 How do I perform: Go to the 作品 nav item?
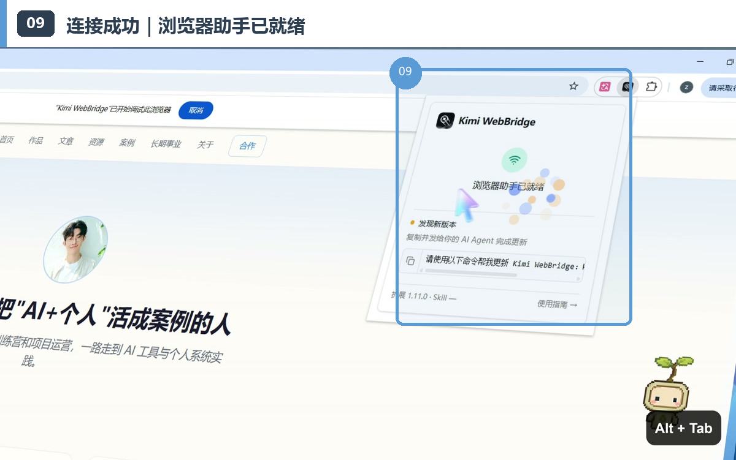tap(36, 140)
